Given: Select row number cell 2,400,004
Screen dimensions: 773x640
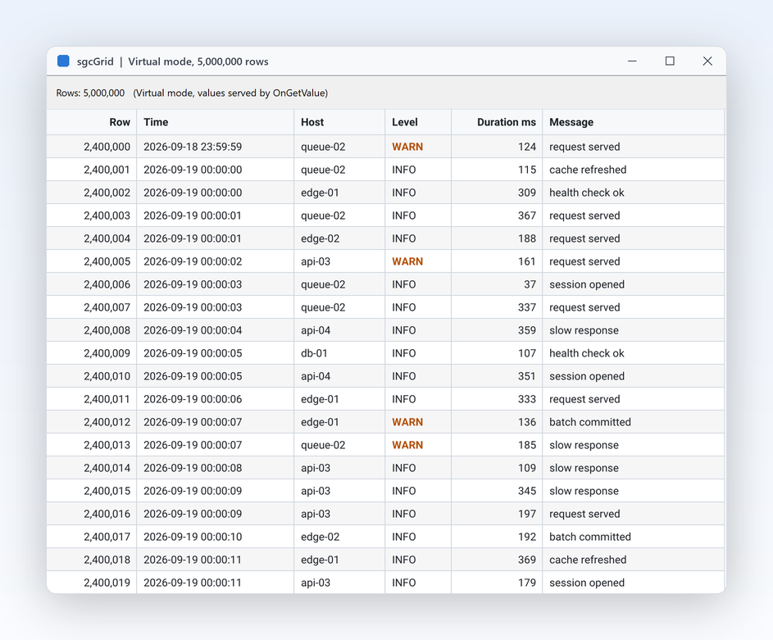Looking at the screenshot, I should (x=92, y=238).
